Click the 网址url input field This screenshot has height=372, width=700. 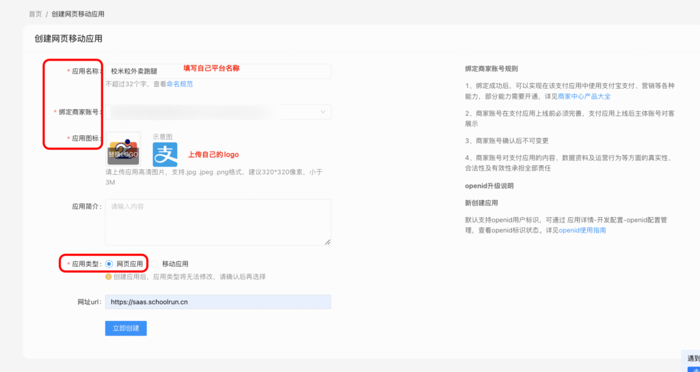tap(217, 302)
